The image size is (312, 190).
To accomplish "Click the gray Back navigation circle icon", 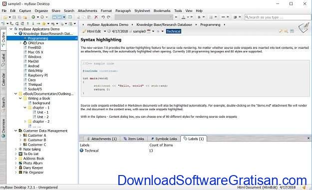I will [42, 17].
